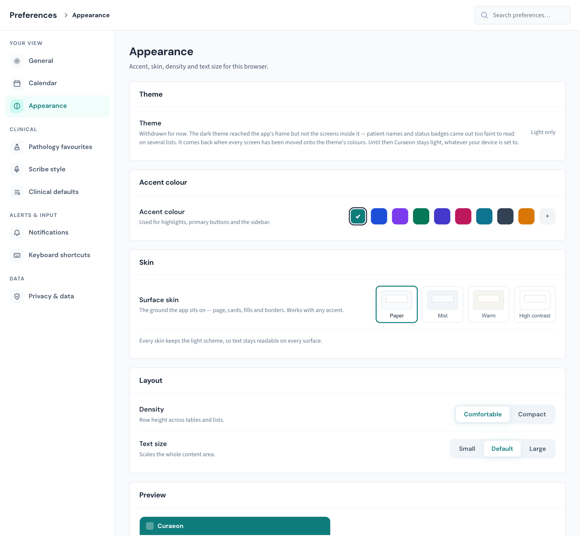Pick the orange accent colour swatch

(x=526, y=216)
